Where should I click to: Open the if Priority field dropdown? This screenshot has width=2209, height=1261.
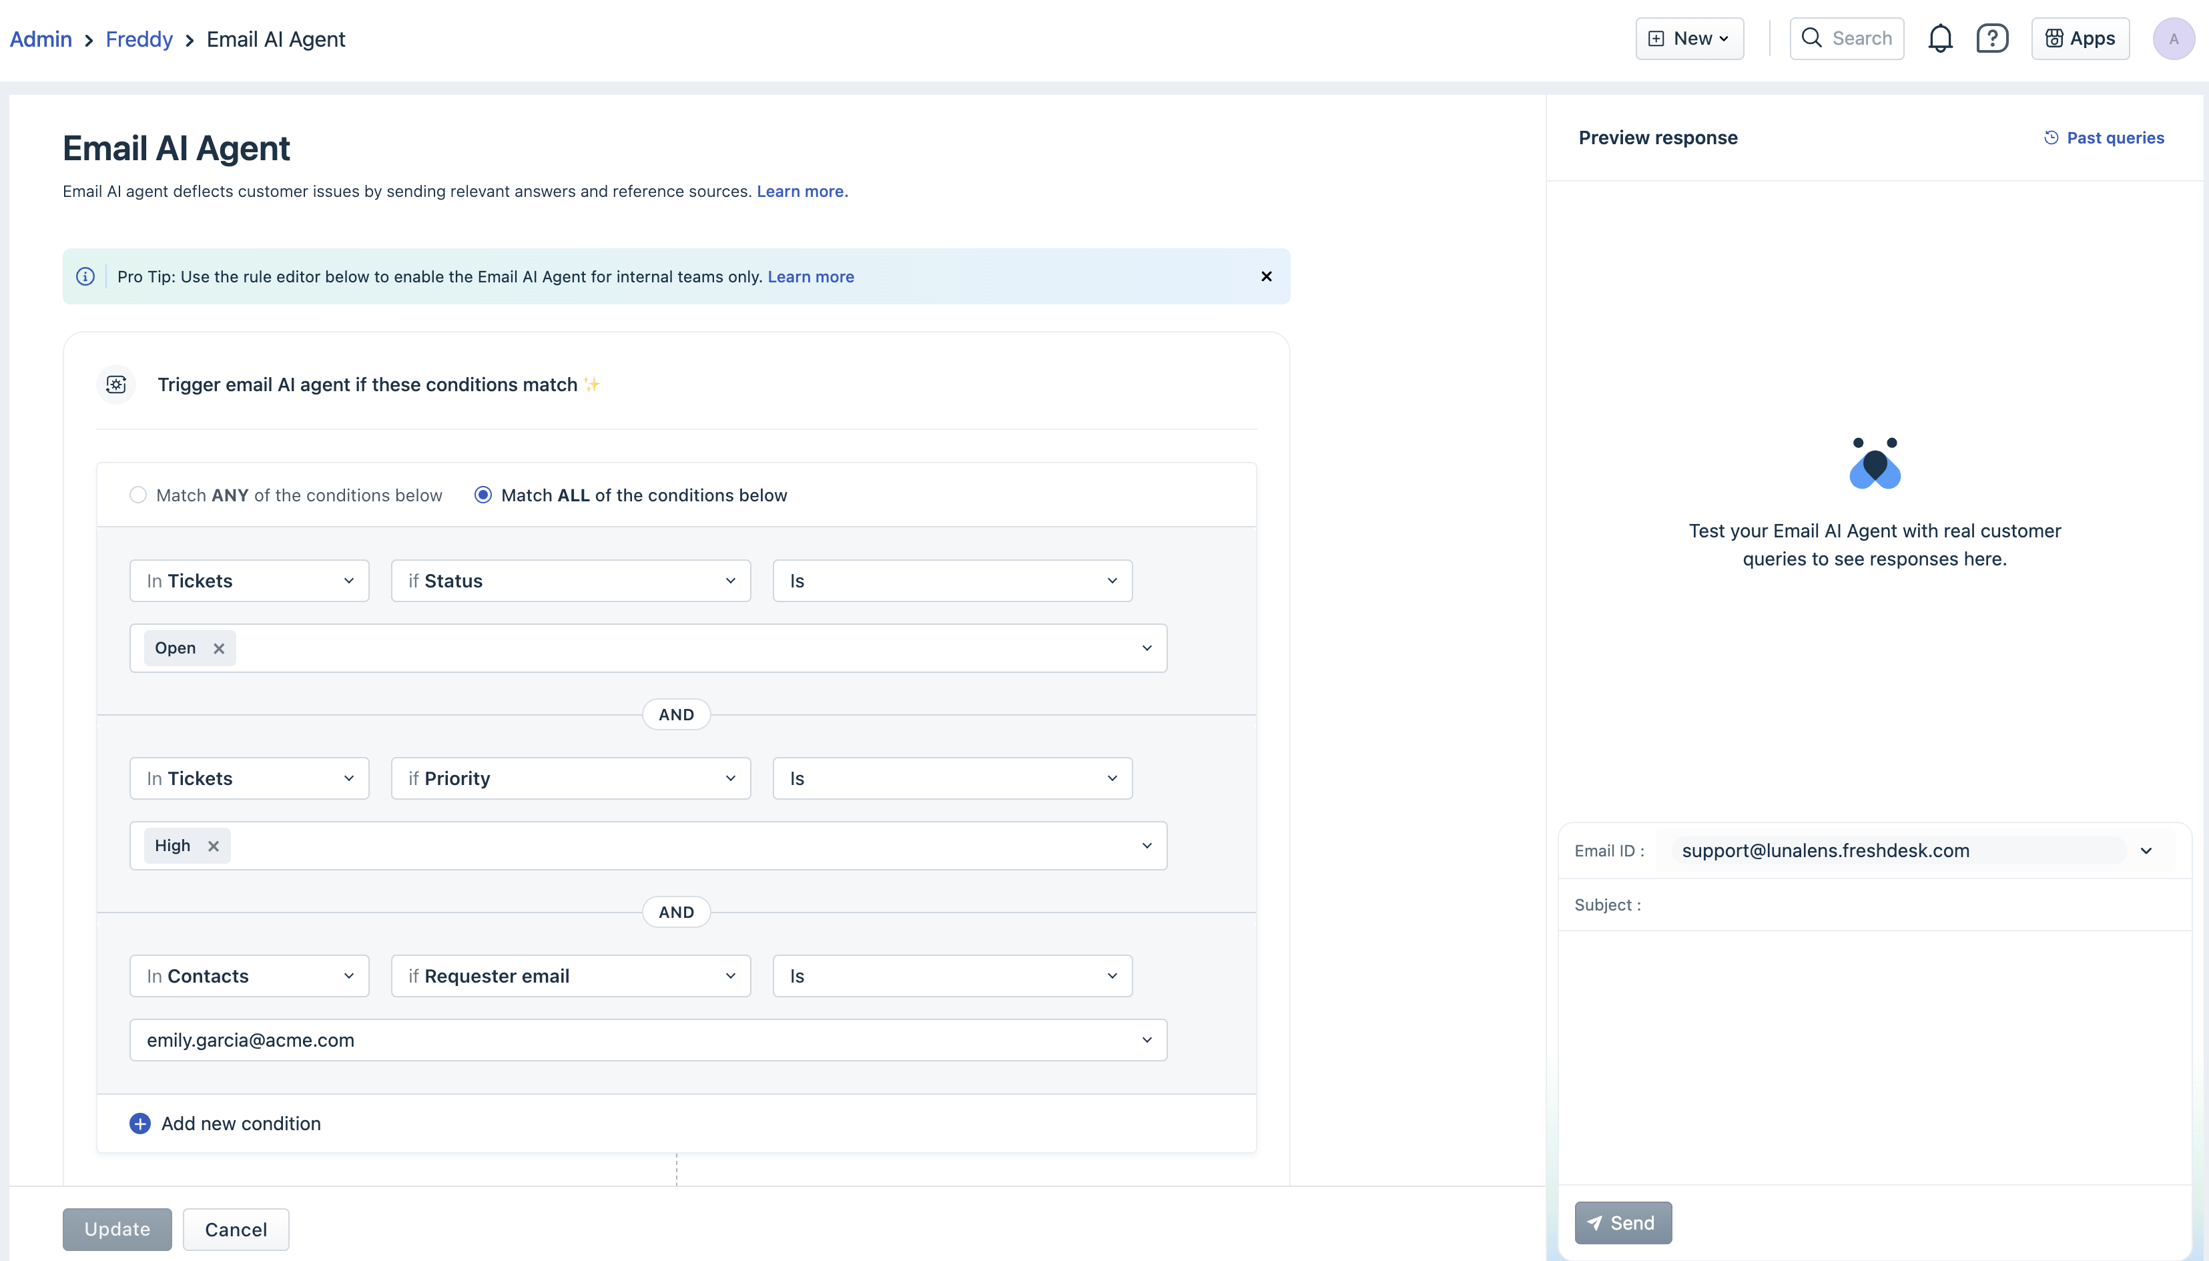tap(571, 778)
